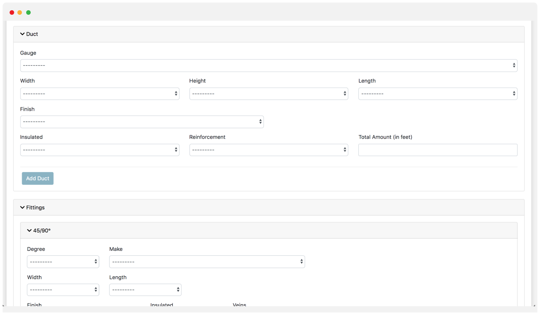Open the Duct Finish dropdown

click(x=142, y=122)
